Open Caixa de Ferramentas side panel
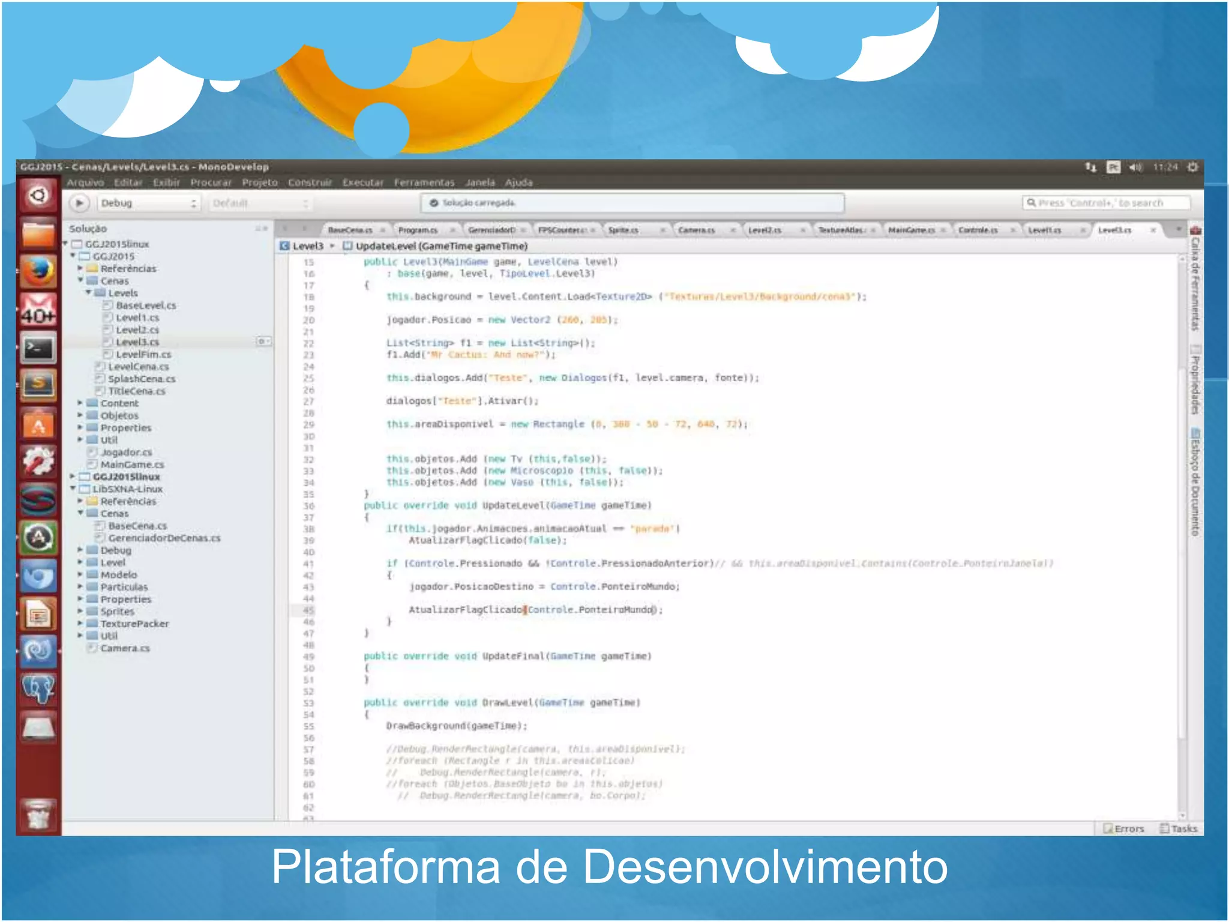 [1195, 279]
